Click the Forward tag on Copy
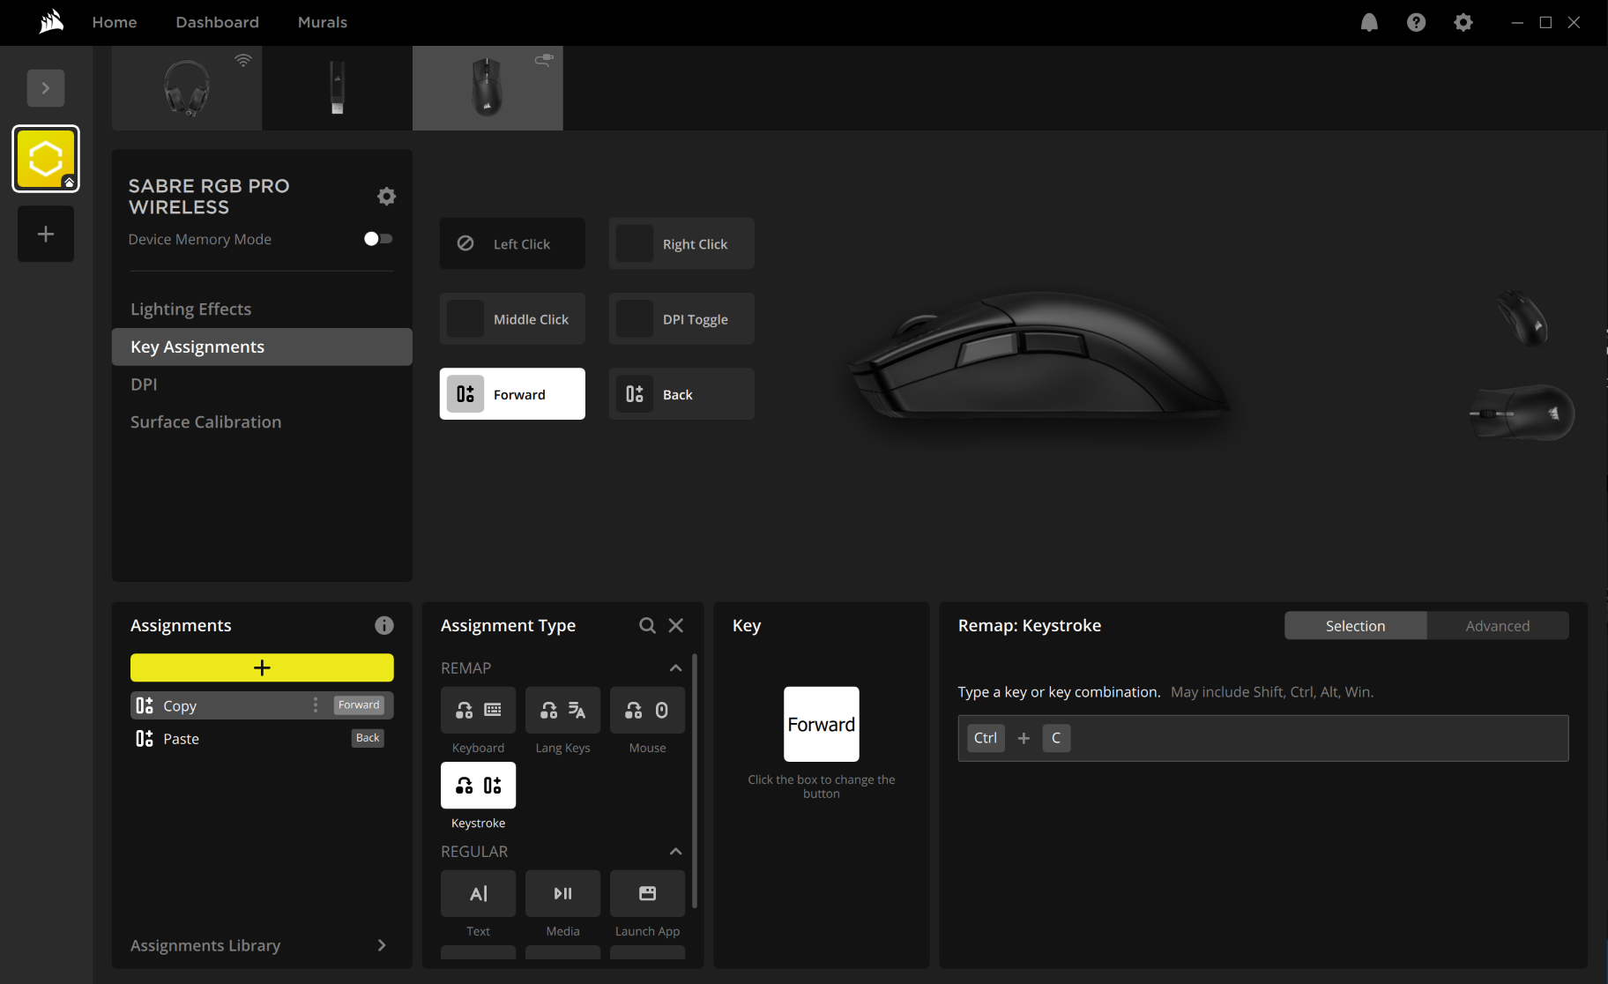The width and height of the screenshot is (1608, 984). [x=359, y=705]
